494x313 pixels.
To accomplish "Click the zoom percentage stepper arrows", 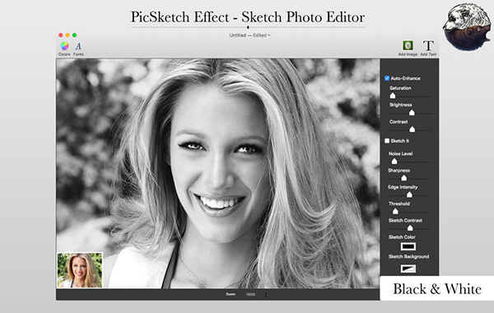I will click(266, 295).
